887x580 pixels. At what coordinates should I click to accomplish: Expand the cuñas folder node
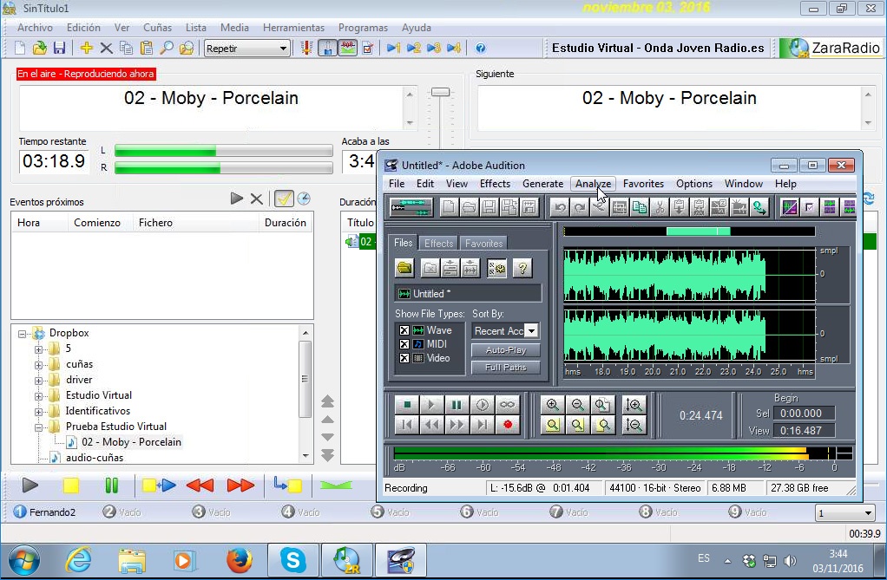coord(38,365)
